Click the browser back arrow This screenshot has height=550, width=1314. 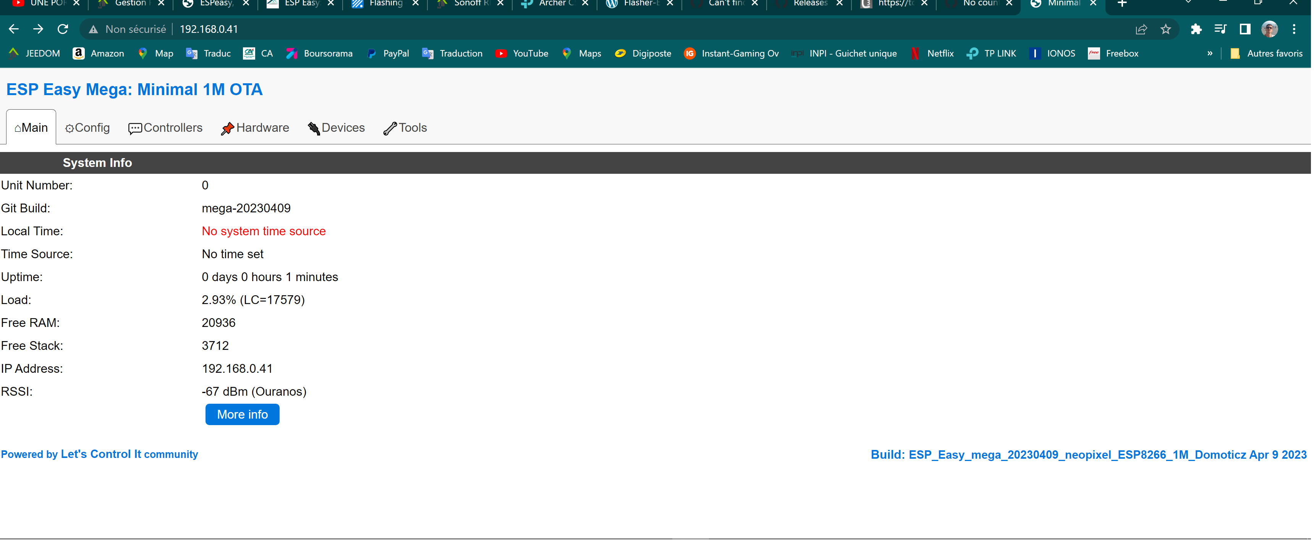click(14, 29)
